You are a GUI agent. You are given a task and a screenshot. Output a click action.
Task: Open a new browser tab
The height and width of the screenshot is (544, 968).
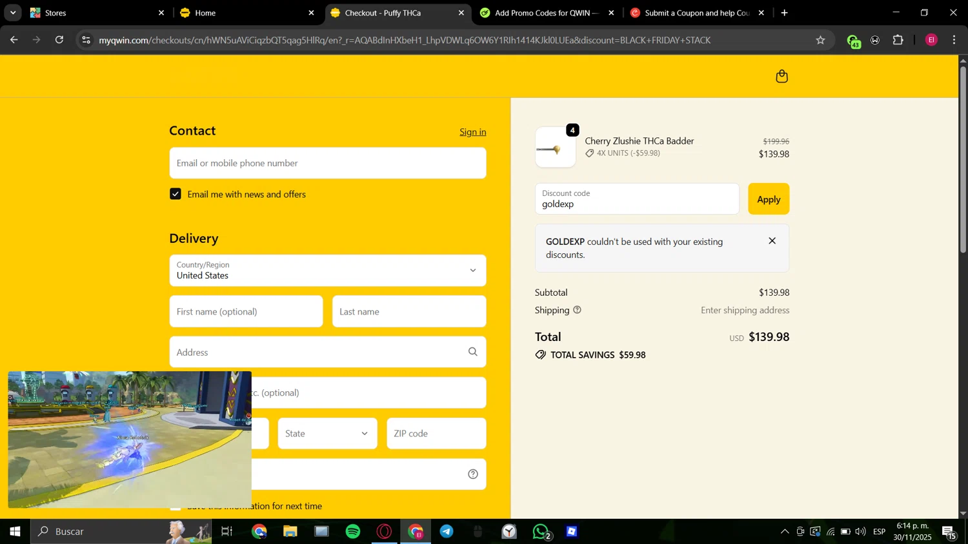(784, 13)
